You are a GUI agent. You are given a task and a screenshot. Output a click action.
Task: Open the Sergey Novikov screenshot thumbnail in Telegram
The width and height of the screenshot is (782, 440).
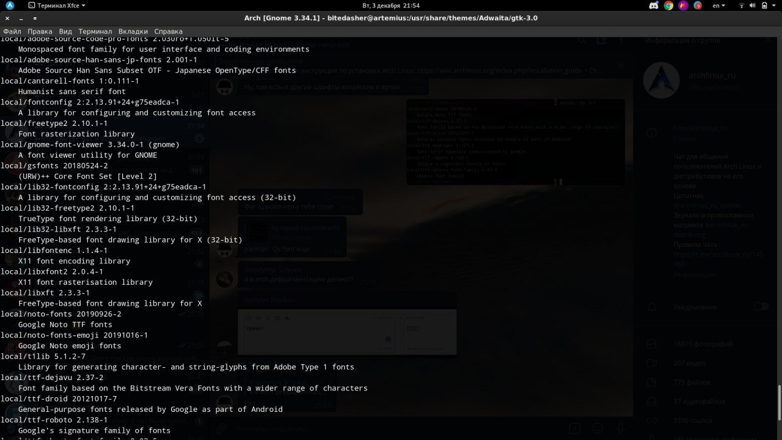[347, 332]
